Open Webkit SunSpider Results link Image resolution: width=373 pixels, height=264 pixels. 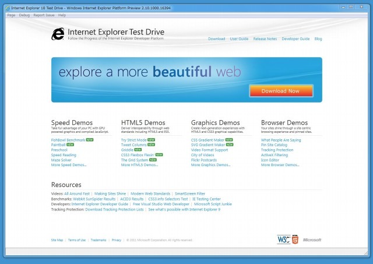(94, 199)
